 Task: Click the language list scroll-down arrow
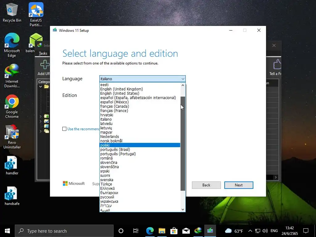(183, 210)
